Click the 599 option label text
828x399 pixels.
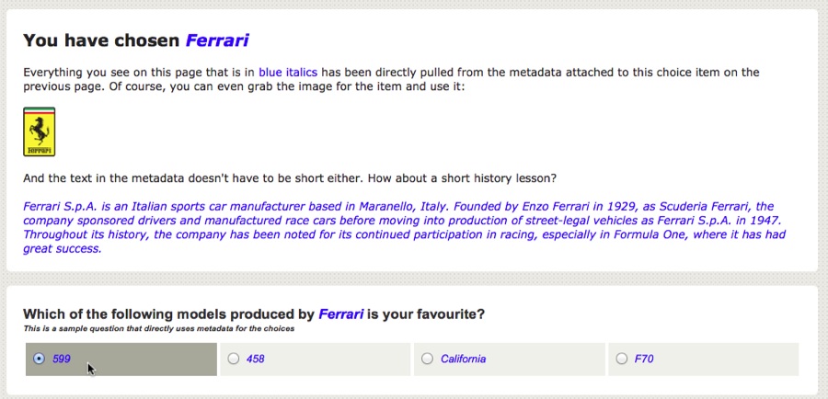click(62, 359)
